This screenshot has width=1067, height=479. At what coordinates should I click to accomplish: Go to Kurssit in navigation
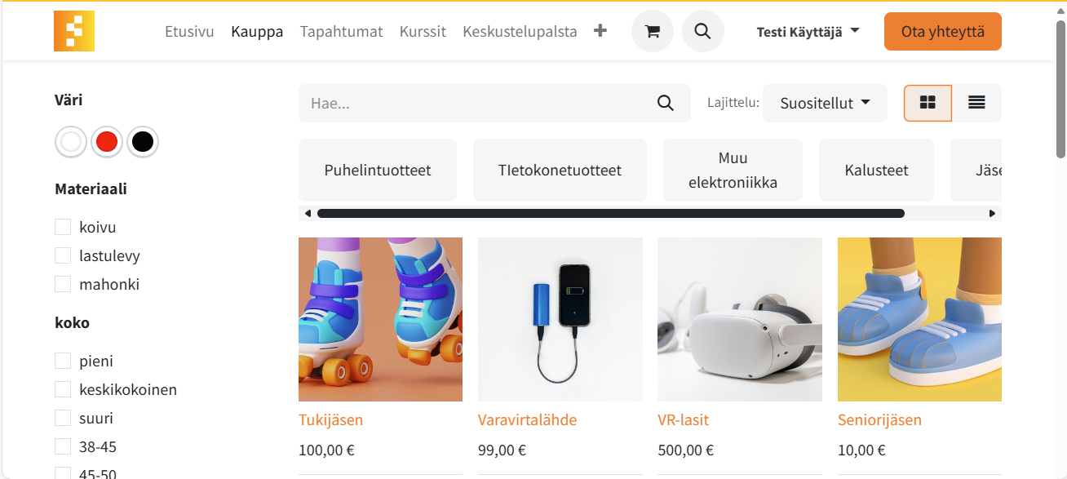coord(423,32)
